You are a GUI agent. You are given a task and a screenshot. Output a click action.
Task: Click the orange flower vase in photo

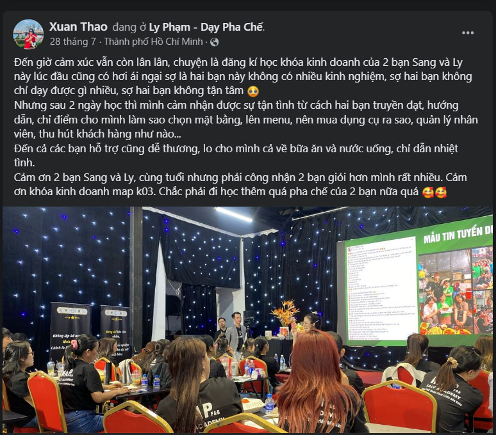285,315
